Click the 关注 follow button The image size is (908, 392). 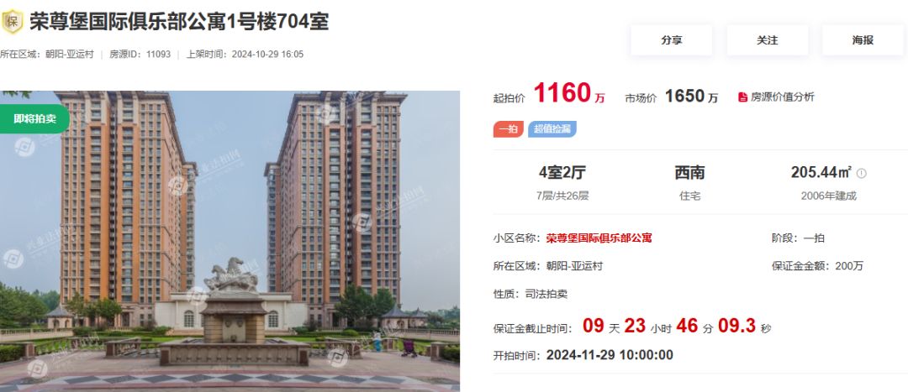pos(768,40)
